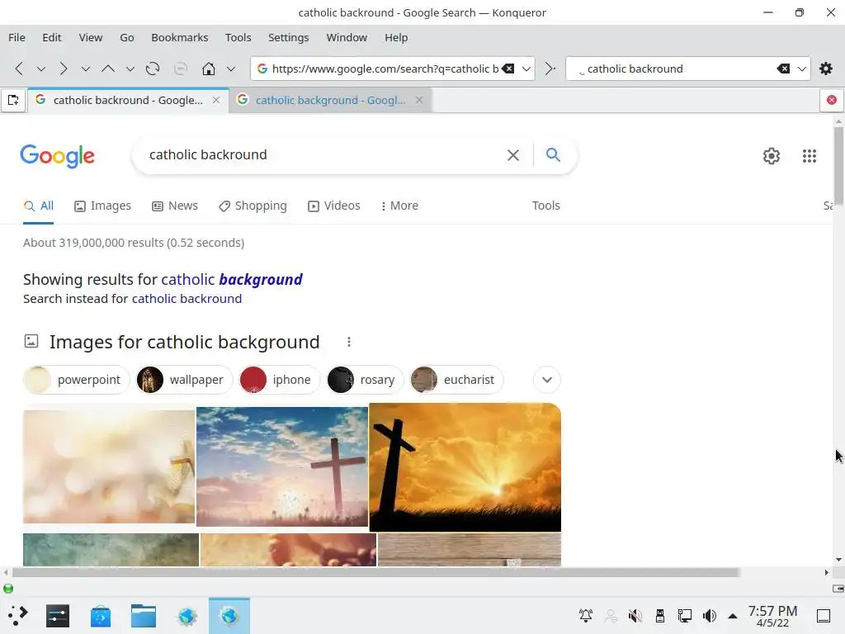Screen dimensions: 845x634
Task: Click the muted microphone tray icon
Action: click(635, 615)
